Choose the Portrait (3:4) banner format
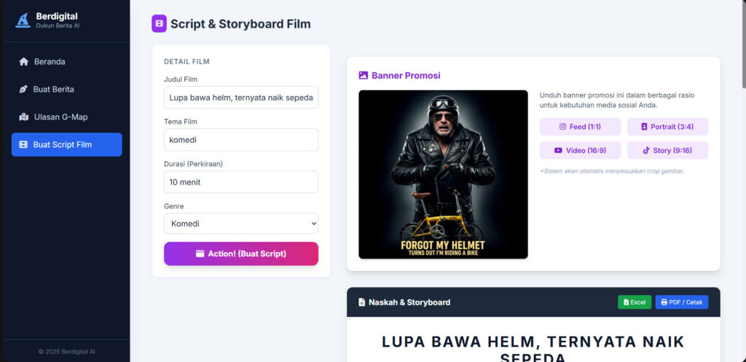The height and width of the screenshot is (362, 746). [x=667, y=127]
